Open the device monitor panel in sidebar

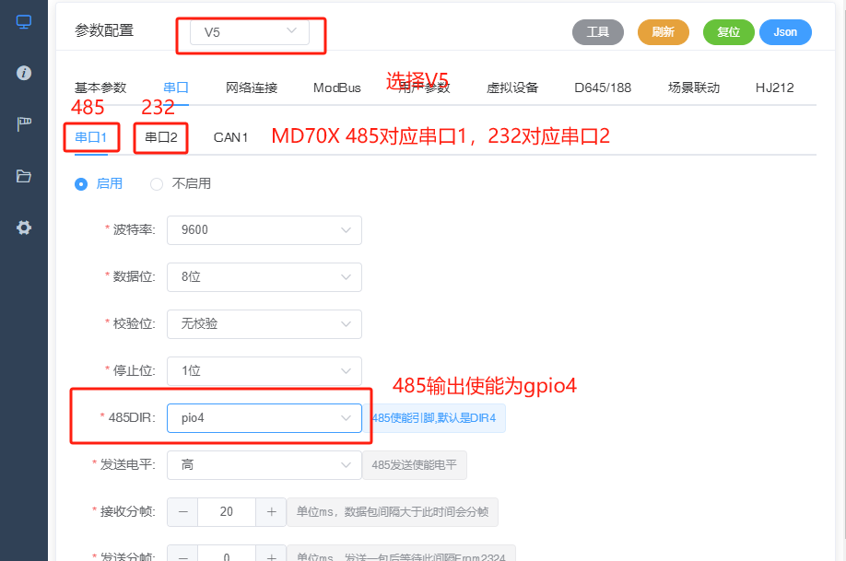pyautogui.click(x=24, y=20)
